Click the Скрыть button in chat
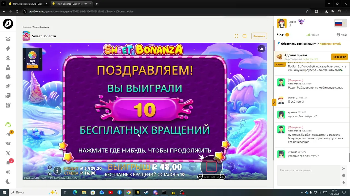The height and width of the screenshot is (196, 350). 280,65
